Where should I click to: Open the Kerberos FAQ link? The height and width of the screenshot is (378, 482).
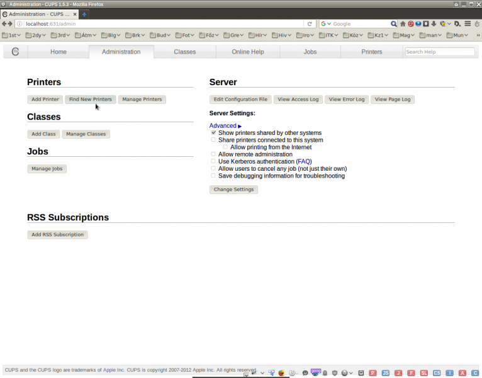(x=304, y=161)
